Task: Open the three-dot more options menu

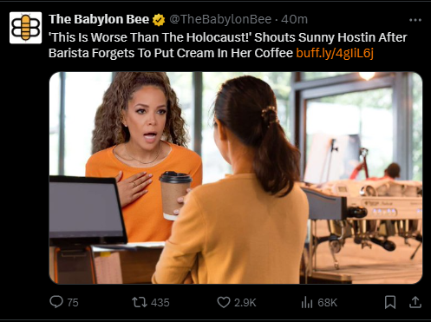Action: [415, 20]
